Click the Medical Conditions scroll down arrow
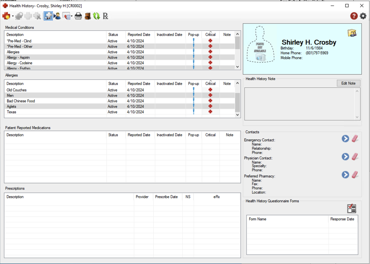Viewport: 370px width, 264px height. coord(238,67)
